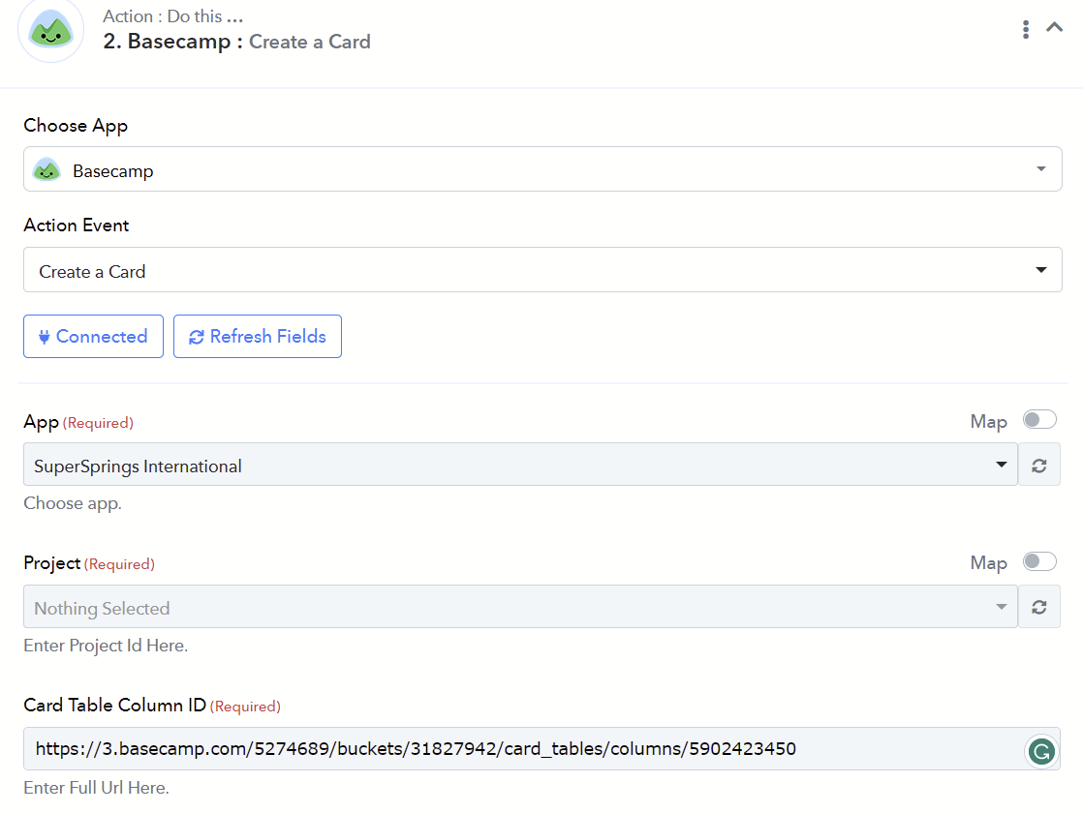The width and height of the screenshot is (1083, 813).
Task: Click the 'Enter Project Id Here.' hint text
Action: 106,646
